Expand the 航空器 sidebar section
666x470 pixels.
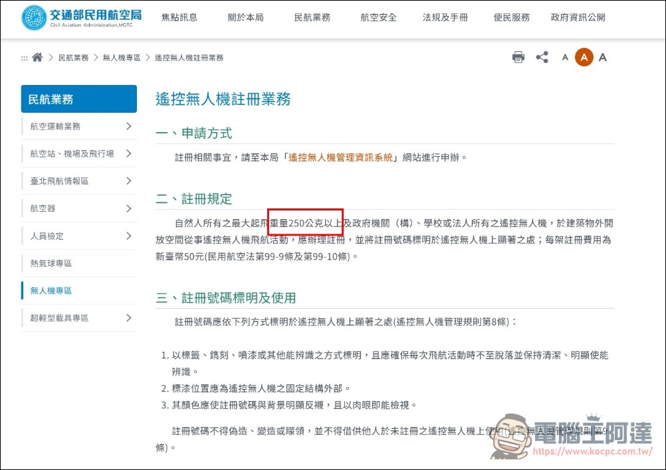pyautogui.click(x=130, y=208)
